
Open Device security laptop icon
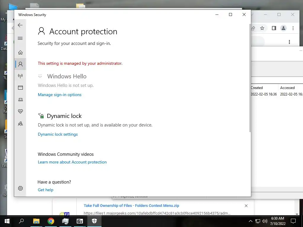(x=20, y=100)
